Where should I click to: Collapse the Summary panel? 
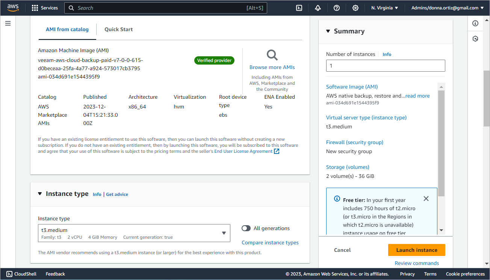tap(328, 31)
